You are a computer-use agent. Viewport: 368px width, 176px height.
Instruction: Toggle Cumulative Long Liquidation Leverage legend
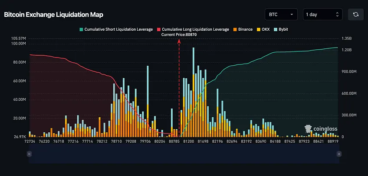193,29
